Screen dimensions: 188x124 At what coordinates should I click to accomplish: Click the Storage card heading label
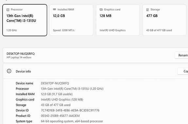(x=155, y=9)
